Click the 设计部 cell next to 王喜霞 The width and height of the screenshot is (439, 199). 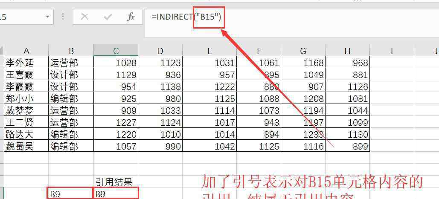pos(71,75)
